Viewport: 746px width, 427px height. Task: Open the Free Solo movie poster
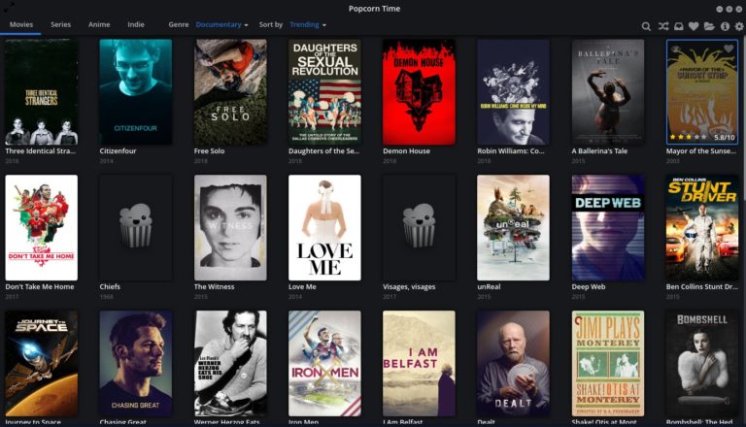click(x=230, y=92)
